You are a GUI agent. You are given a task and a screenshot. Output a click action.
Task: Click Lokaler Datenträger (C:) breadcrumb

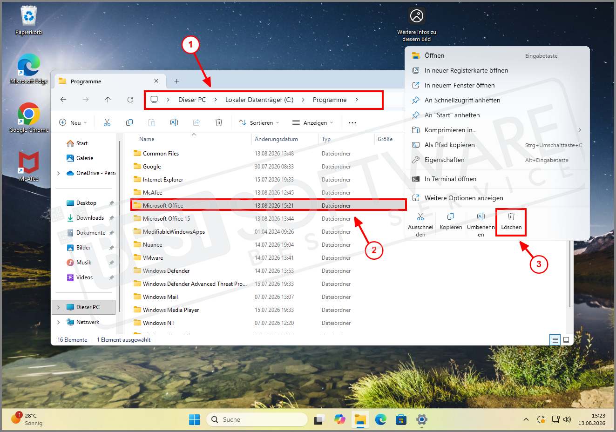[259, 100]
